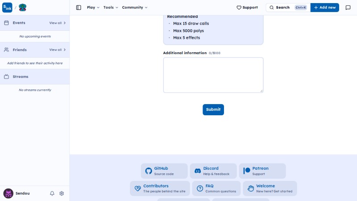The height and width of the screenshot is (201, 357).
Task: Click the 'Max 5 effects' text
Action: (x=187, y=38)
